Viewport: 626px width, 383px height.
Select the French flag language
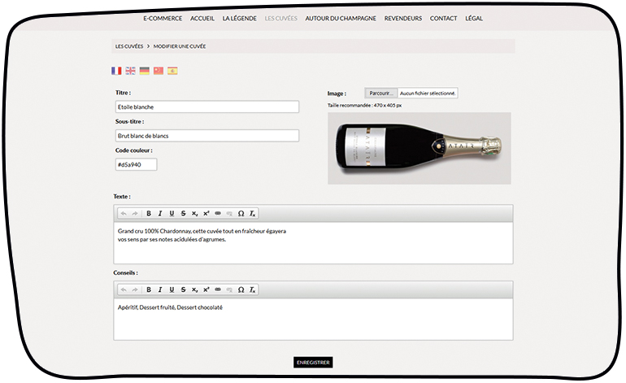pyautogui.click(x=116, y=71)
